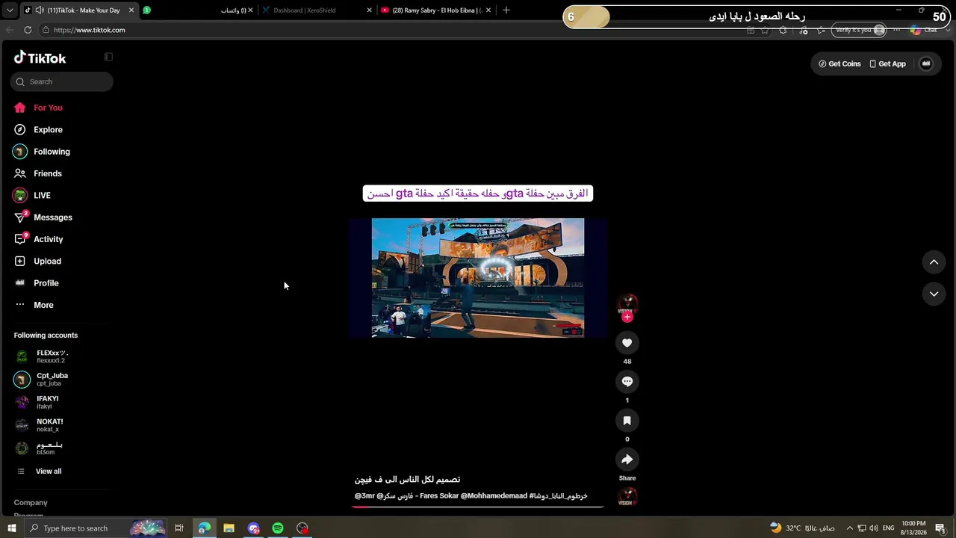The height and width of the screenshot is (538, 956).
Task: Share the video using arrow icon
Action: point(627,460)
